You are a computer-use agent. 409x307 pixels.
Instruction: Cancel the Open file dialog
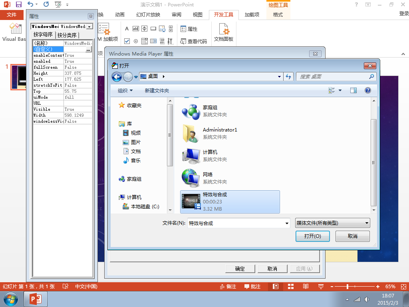click(352, 236)
